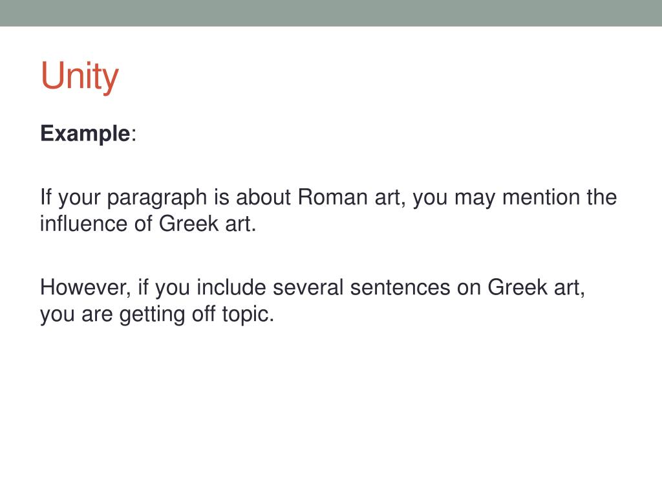The image size is (662, 497).
Task: Click the word 'sentences' in second paragraph
Action: coord(400,287)
